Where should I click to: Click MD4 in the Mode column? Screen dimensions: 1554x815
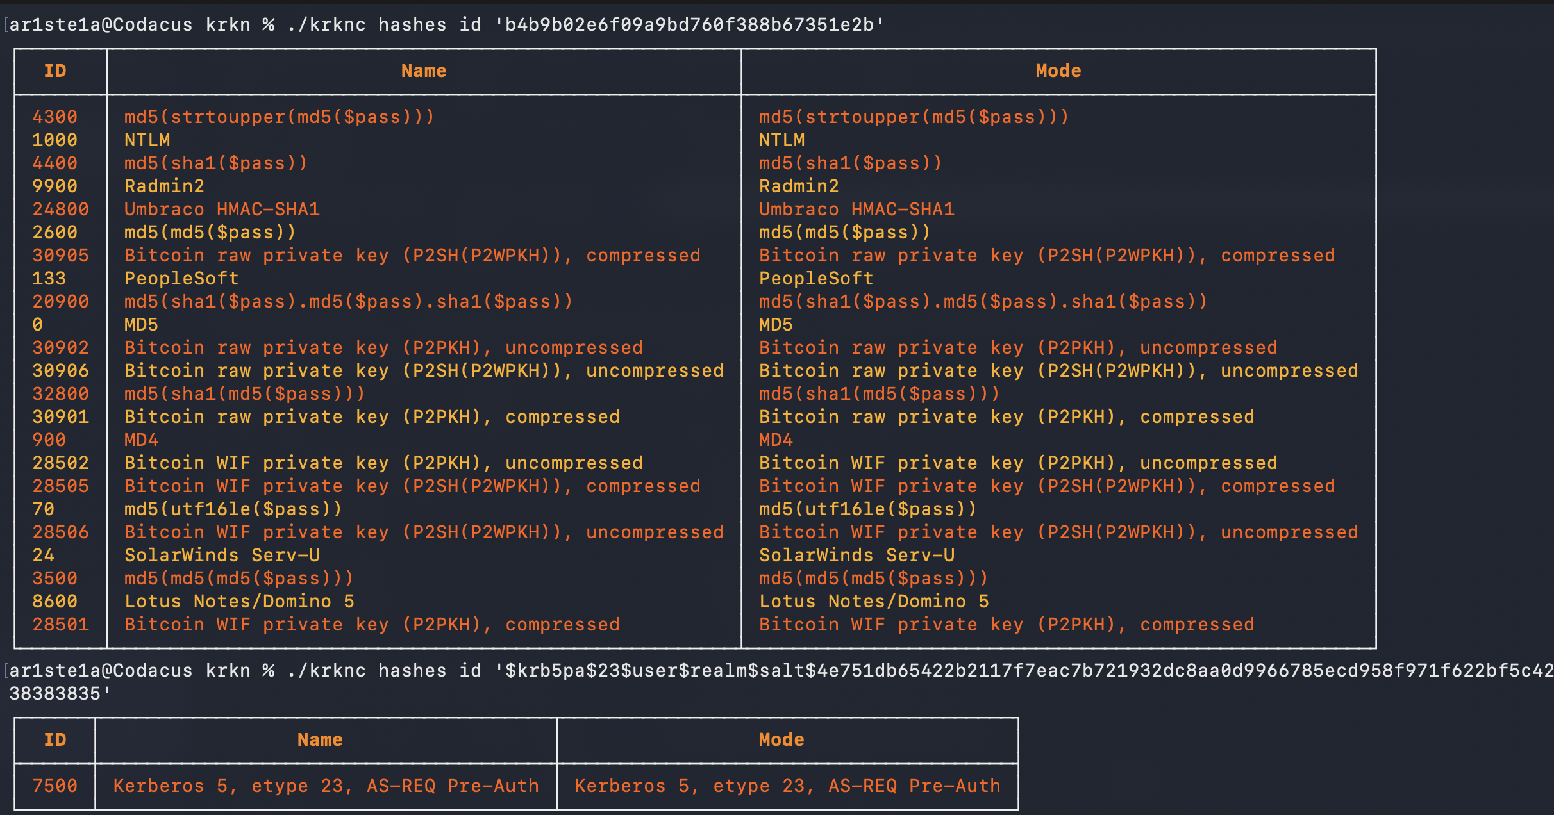pyautogui.click(x=776, y=440)
